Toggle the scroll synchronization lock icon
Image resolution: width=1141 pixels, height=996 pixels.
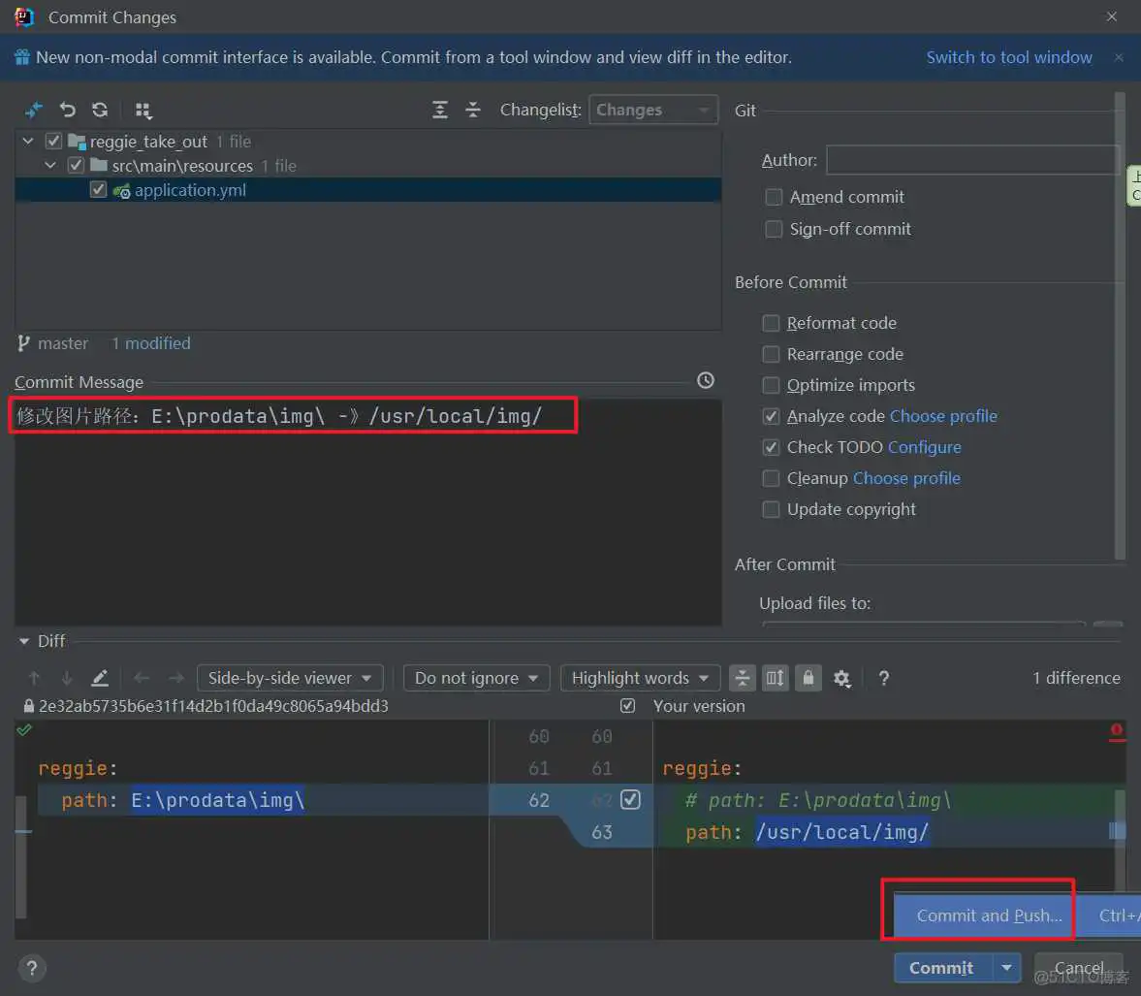[x=808, y=678]
